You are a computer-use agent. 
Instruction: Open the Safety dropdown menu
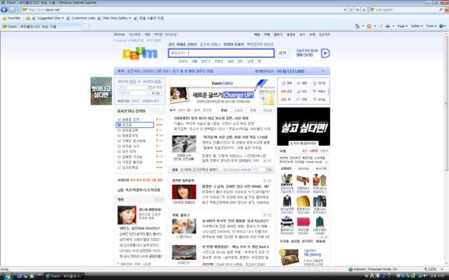tap(416, 26)
